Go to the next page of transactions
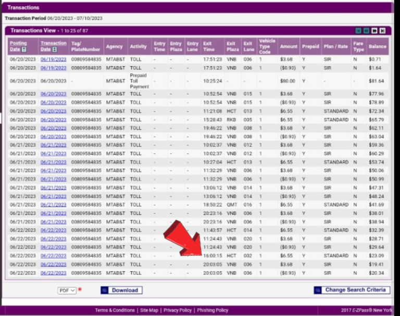Screen dimensions: 400x316 point(374,31)
